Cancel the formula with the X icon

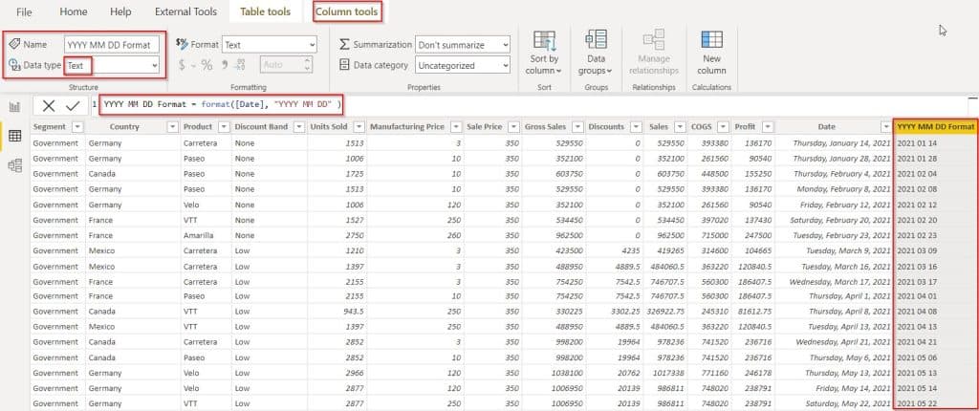(48, 105)
